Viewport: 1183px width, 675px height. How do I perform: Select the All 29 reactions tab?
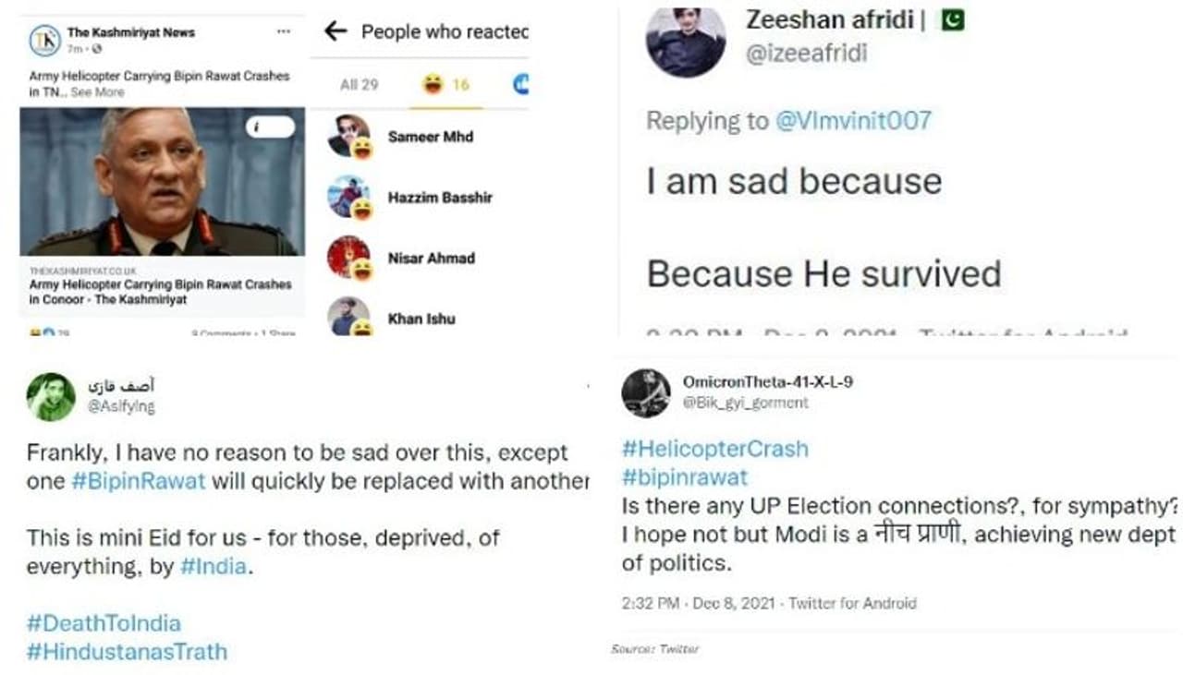tap(359, 85)
